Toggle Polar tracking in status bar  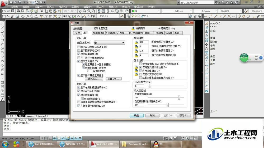click(54, 138)
